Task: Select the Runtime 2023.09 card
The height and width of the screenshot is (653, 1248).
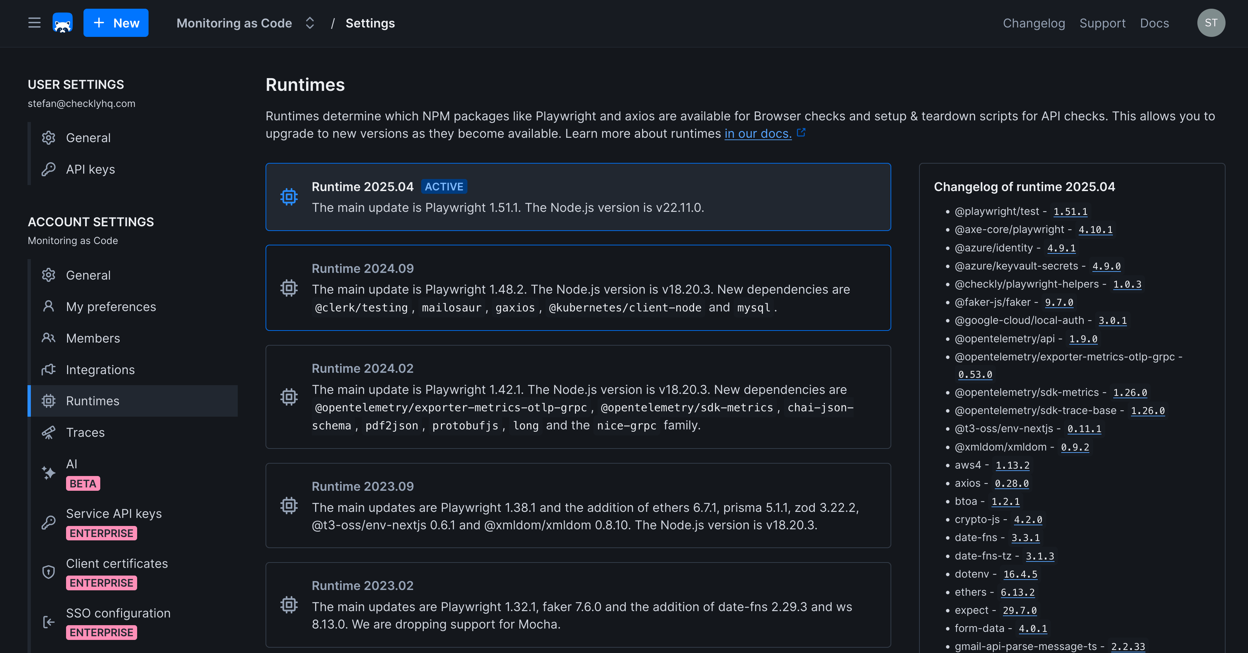Action: pyautogui.click(x=578, y=505)
